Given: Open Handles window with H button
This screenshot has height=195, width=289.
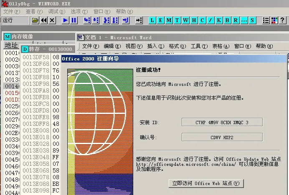Looking at the screenshot, I should tap(194, 20).
